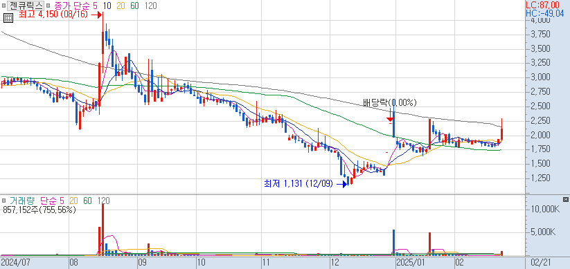Toggle the small square left of 젠큐릭스
Image resolution: width=570 pixels, height=269 pixels.
[x=3, y=6]
